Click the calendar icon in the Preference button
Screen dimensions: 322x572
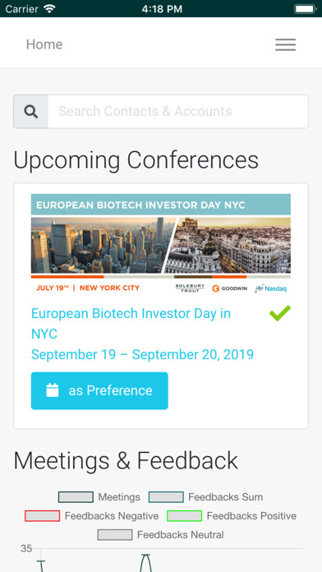click(53, 390)
